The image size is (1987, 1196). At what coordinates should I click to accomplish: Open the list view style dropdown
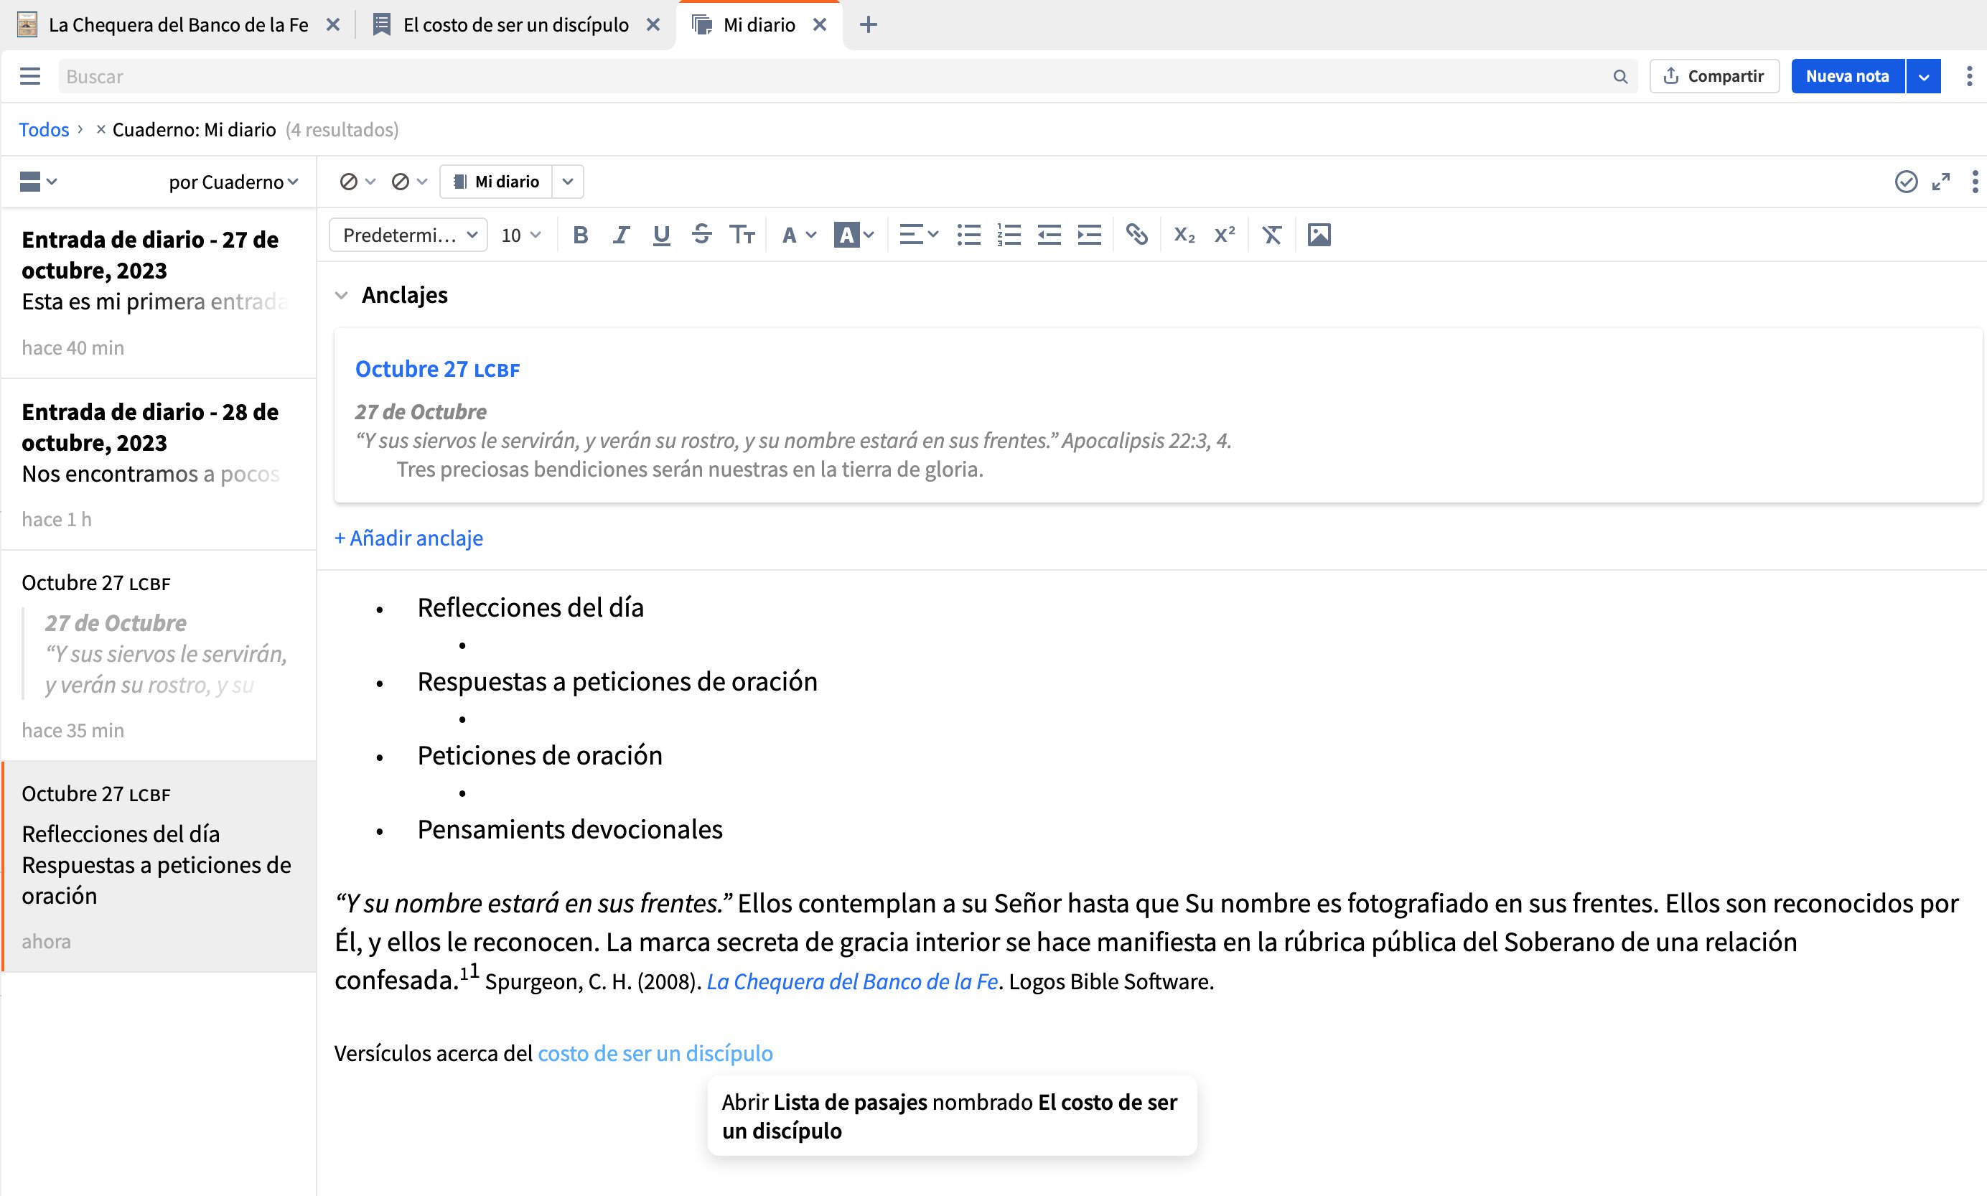point(38,182)
